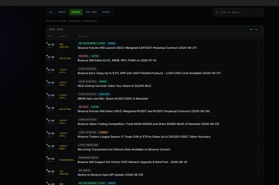Click arrow icon on MENA Spin and Win row
The width and height of the screenshot is (279, 185).
[259, 97]
